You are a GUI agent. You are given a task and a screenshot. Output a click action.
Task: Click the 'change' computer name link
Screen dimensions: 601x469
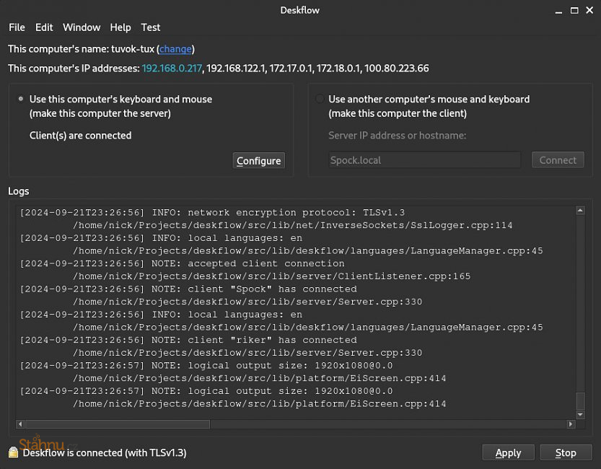coord(175,49)
